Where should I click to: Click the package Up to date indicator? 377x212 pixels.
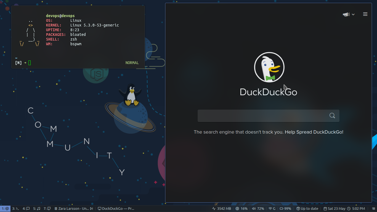[x=307, y=209]
